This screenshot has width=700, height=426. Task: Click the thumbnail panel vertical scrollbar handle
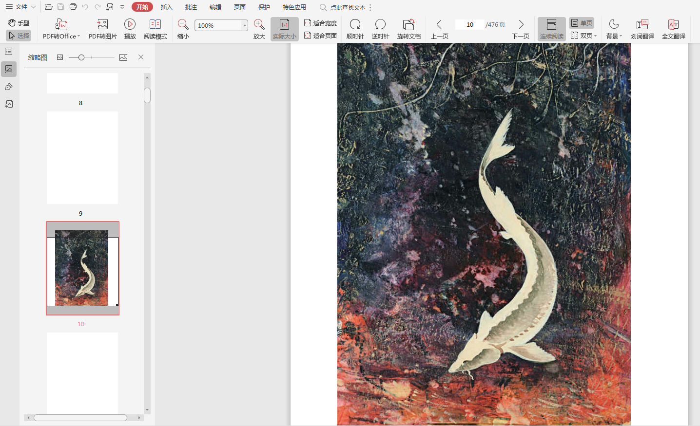(x=147, y=95)
